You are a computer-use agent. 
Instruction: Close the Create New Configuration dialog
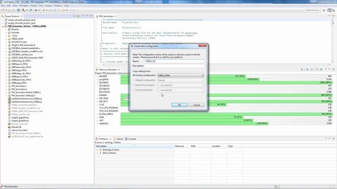tap(203, 46)
